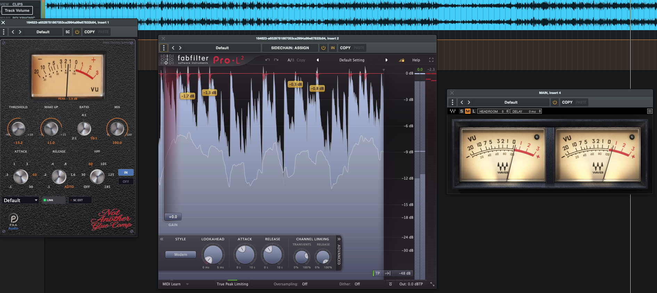The height and width of the screenshot is (293, 657).
Task: Toggle Pro-L 2 full screen mode icon
Action: coord(431,60)
